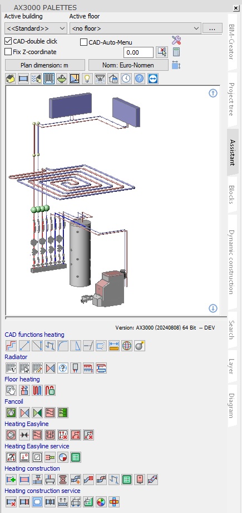Switch to the Diagram tab
The image size is (242, 513).
(231, 406)
